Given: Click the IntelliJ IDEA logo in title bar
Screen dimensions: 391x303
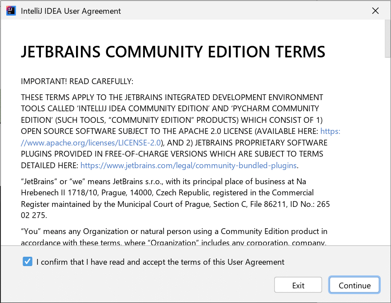Looking at the screenshot, I should (11, 11).
